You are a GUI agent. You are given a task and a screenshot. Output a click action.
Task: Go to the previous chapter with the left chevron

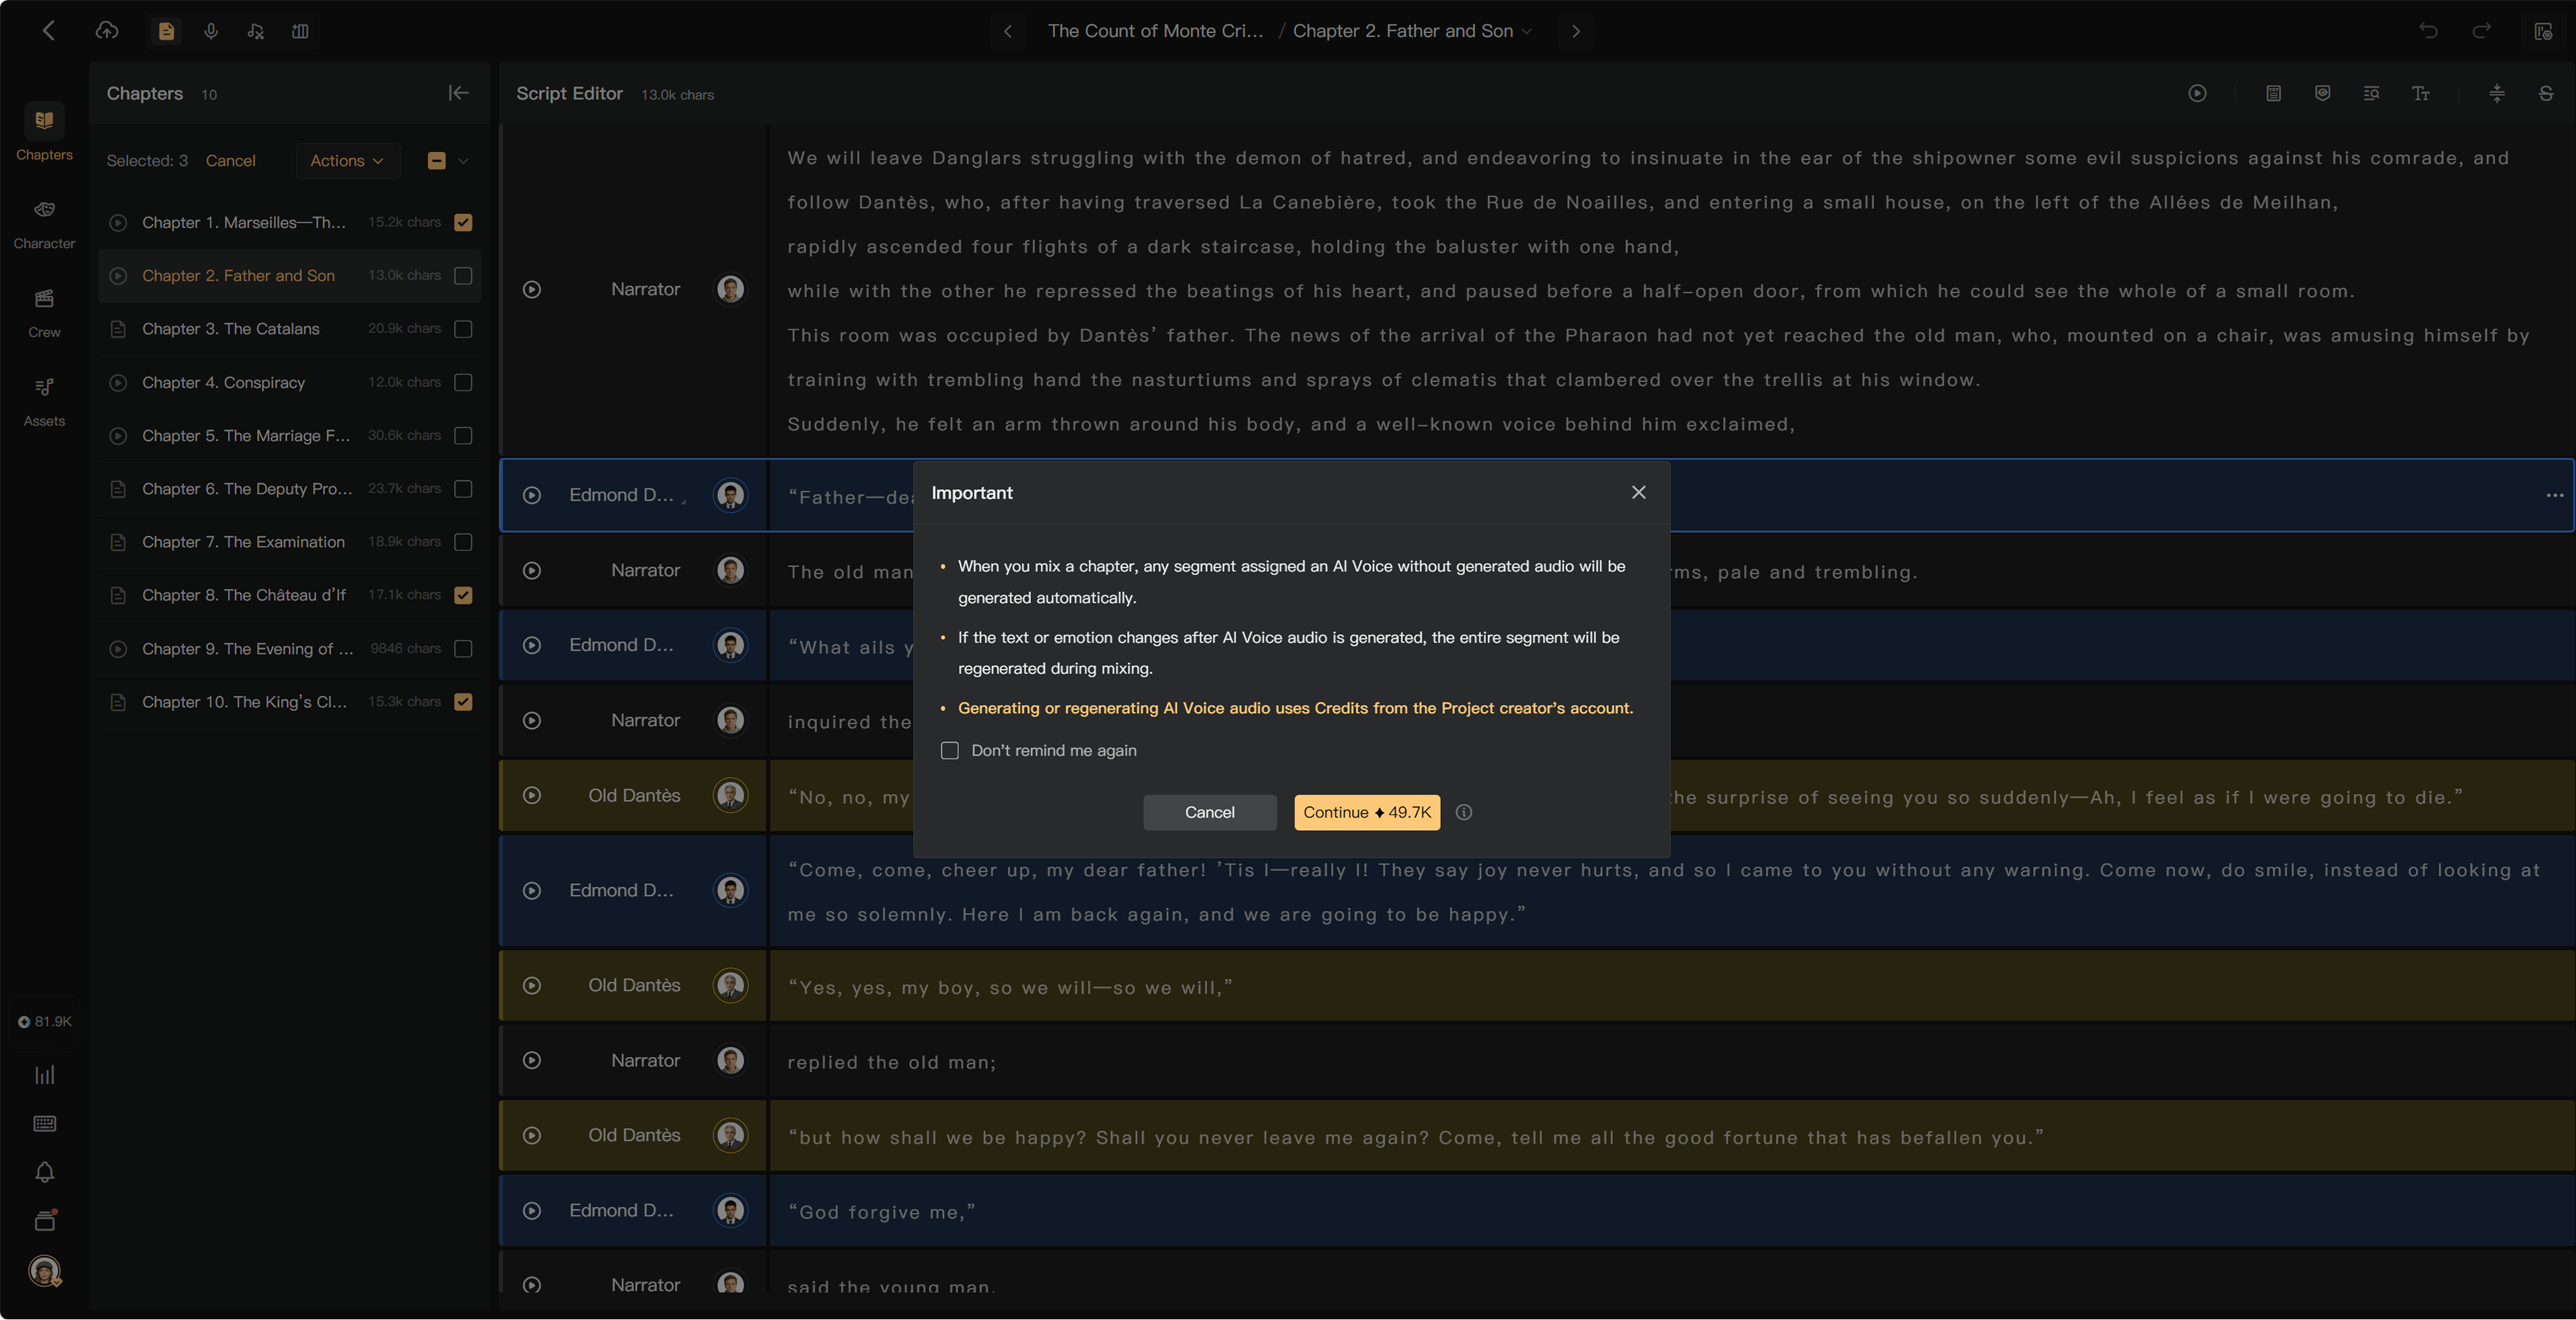(1008, 31)
